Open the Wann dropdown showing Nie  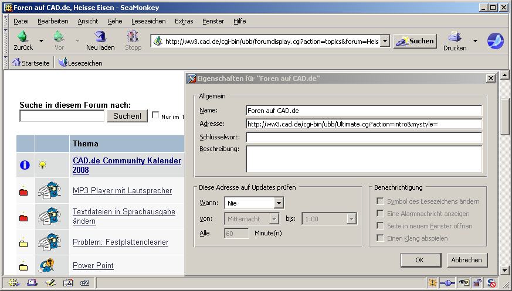(255, 203)
